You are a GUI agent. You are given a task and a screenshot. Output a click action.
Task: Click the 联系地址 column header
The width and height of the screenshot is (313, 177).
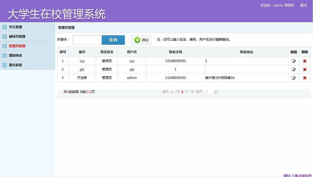tap(247, 52)
